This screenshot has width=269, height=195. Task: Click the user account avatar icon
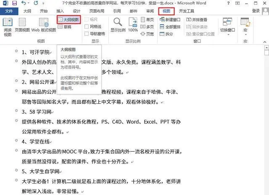265,11
